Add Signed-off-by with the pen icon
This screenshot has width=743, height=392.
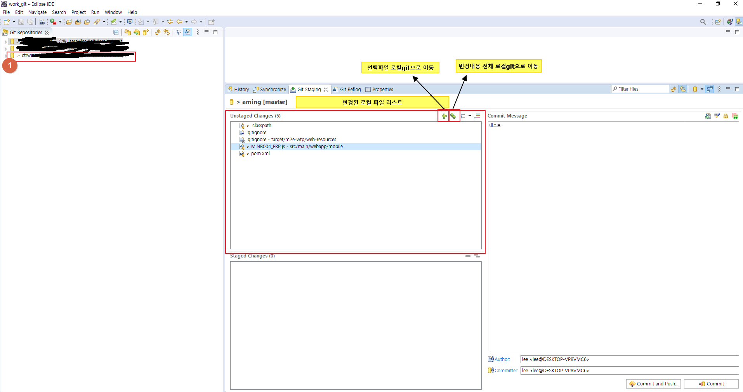coord(717,116)
